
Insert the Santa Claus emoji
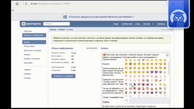click(x=126, y=84)
